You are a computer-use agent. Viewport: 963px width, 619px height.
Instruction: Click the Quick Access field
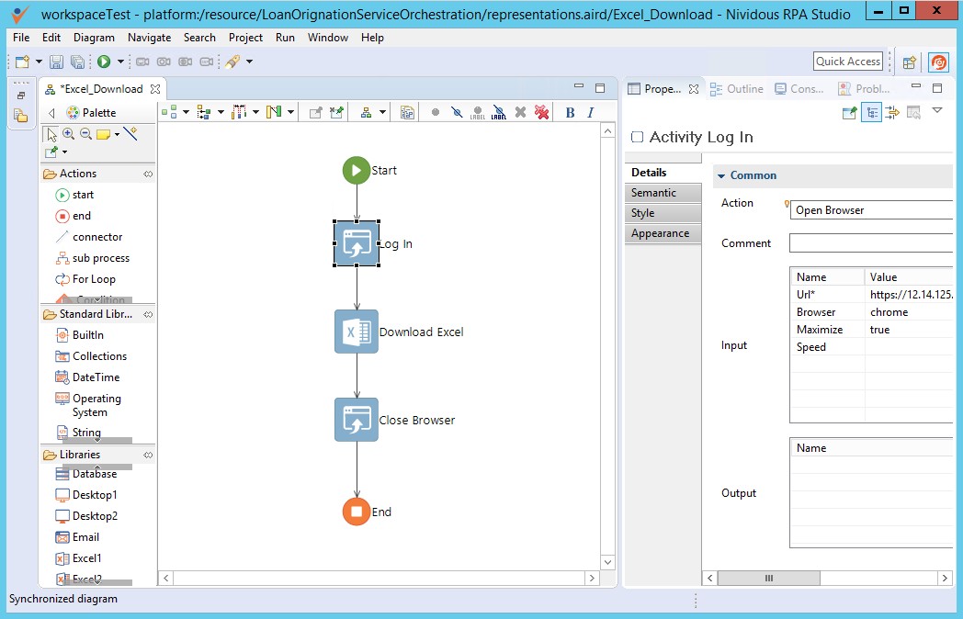pos(848,62)
